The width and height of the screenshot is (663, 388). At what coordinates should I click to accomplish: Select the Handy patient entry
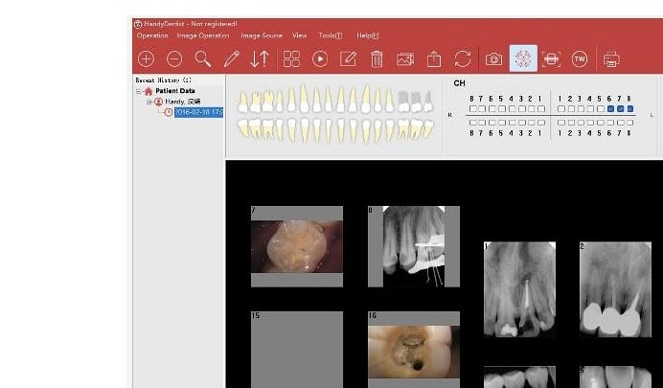click(x=183, y=102)
